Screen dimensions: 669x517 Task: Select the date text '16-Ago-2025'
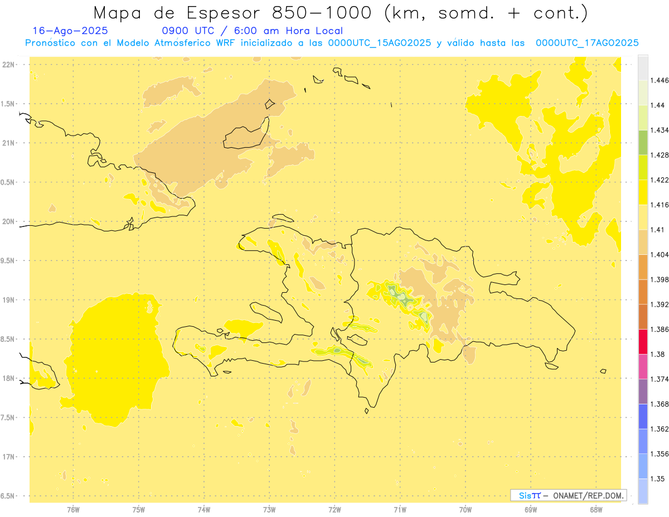coord(70,31)
